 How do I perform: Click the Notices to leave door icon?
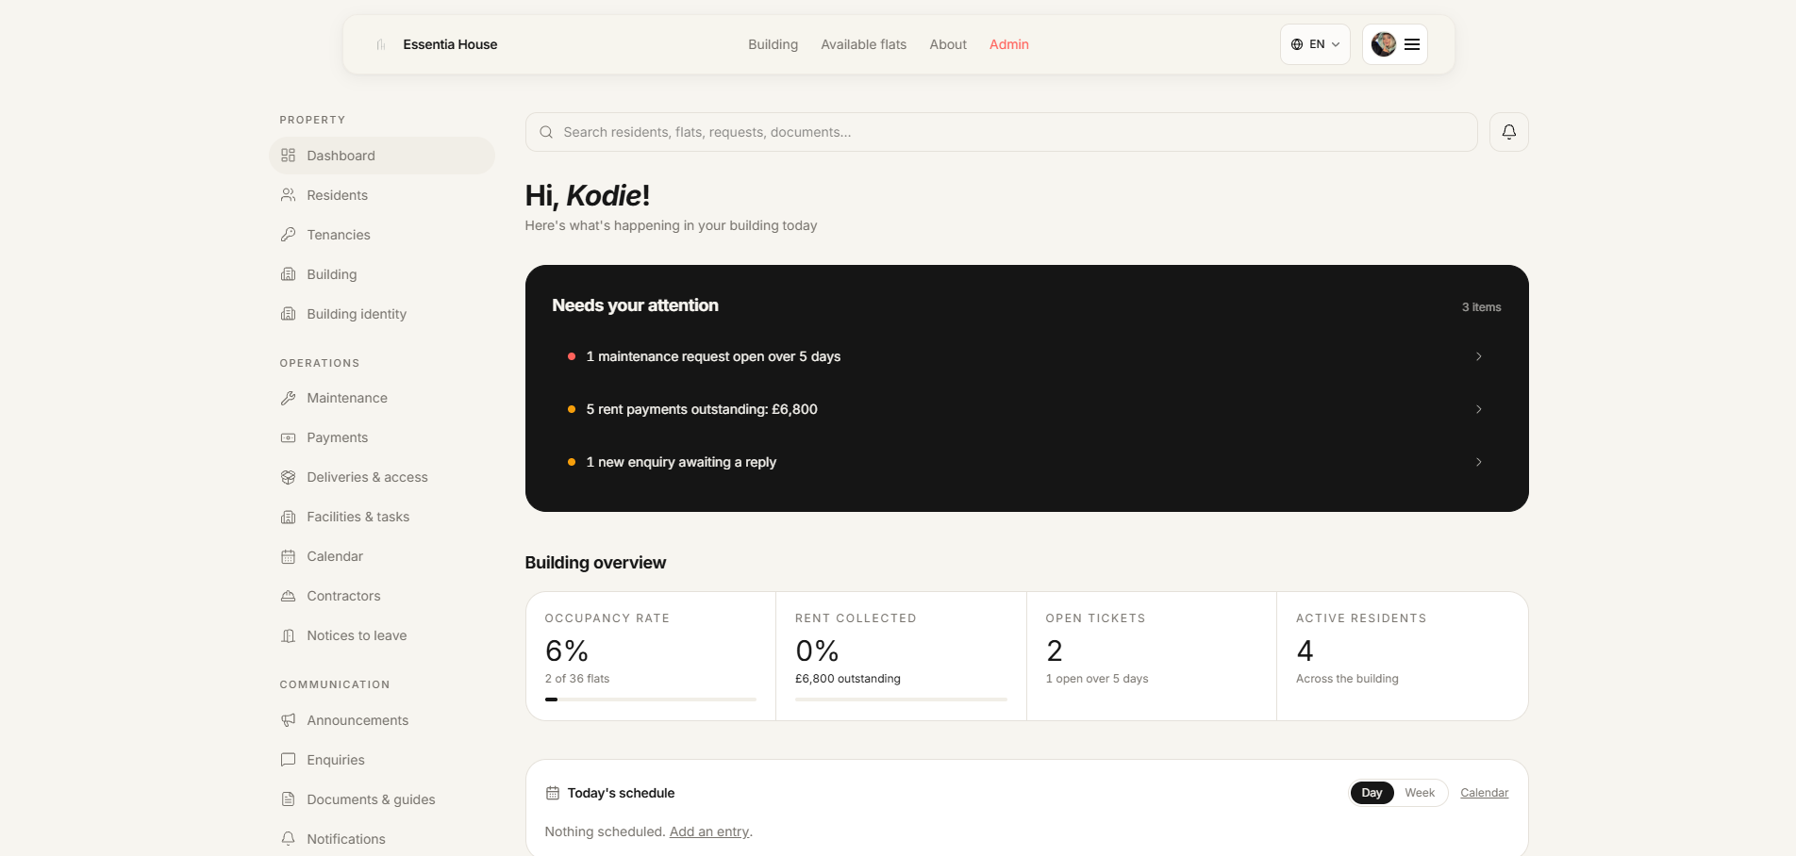coord(289,635)
